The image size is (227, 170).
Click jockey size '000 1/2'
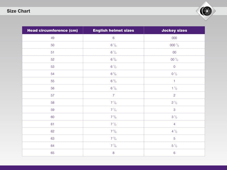(x=174, y=45)
